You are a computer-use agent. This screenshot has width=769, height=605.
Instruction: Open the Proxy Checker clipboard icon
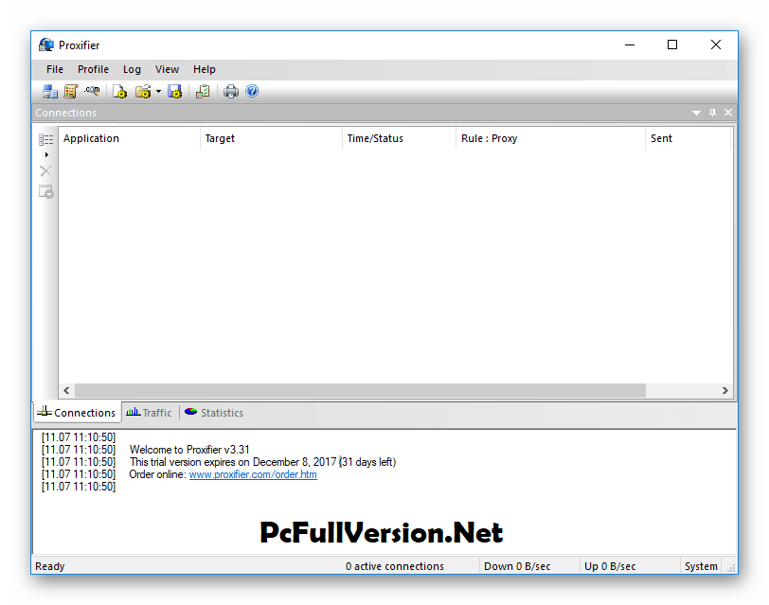pos(203,91)
